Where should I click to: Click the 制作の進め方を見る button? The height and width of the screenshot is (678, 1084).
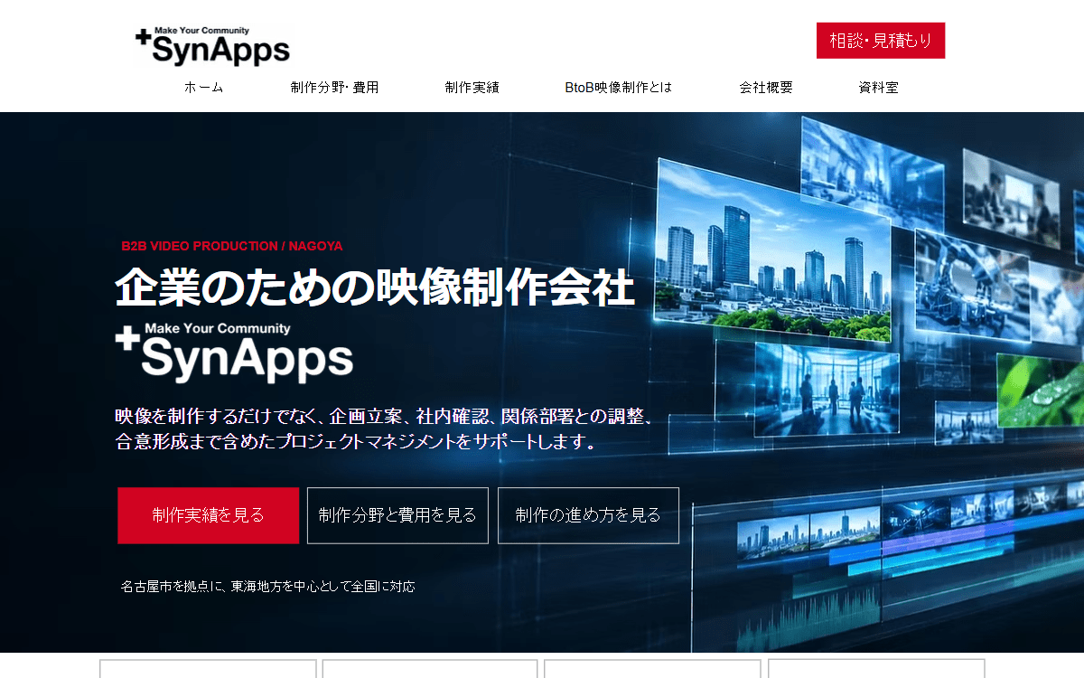(x=588, y=515)
